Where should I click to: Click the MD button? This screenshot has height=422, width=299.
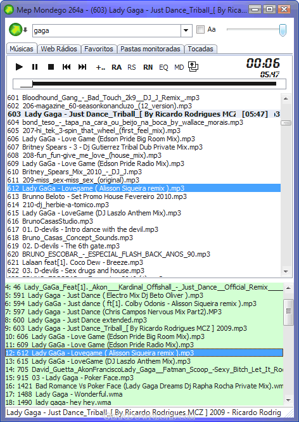[179, 67]
